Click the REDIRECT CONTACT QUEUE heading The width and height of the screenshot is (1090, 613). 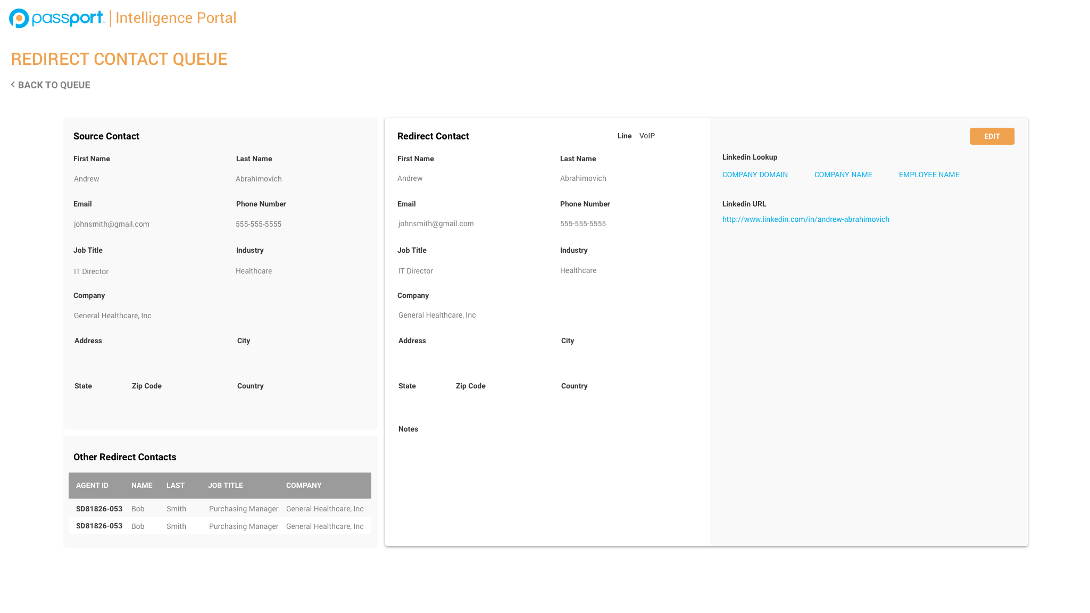[x=119, y=59]
